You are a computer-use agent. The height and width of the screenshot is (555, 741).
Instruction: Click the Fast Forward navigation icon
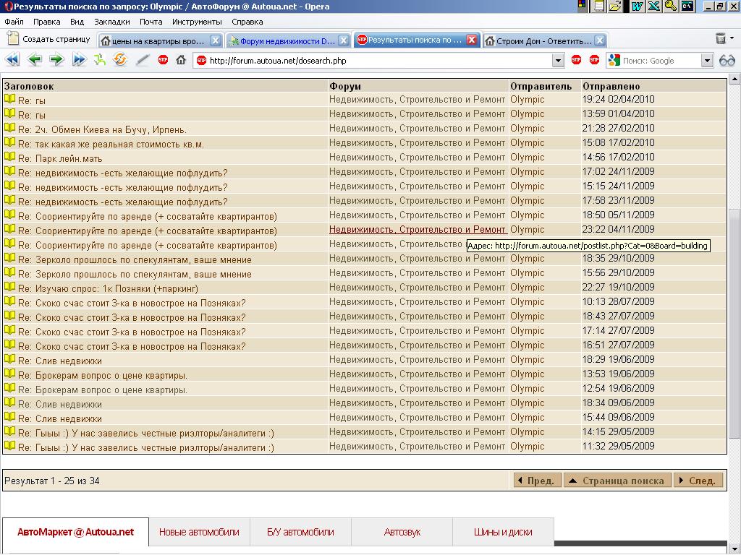79,60
